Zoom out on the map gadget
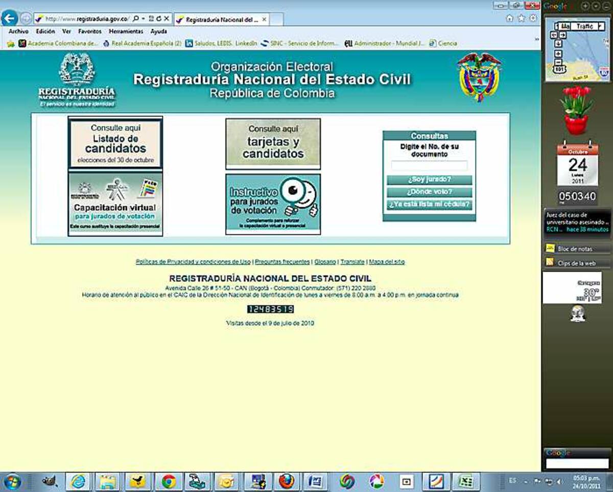Viewport: 613px width, 492px height. (x=558, y=62)
